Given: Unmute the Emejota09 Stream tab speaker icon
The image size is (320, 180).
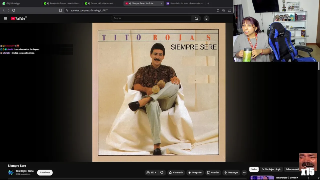Looking at the screenshot, I should click(x=48, y=3).
